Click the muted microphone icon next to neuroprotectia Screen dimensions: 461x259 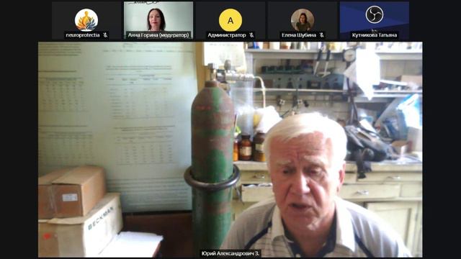pyautogui.click(x=105, y=35)
